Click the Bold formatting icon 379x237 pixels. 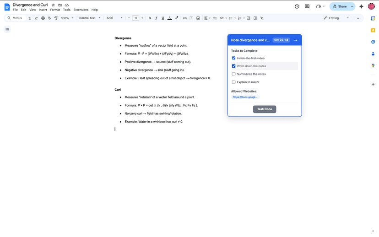[150, 18]
